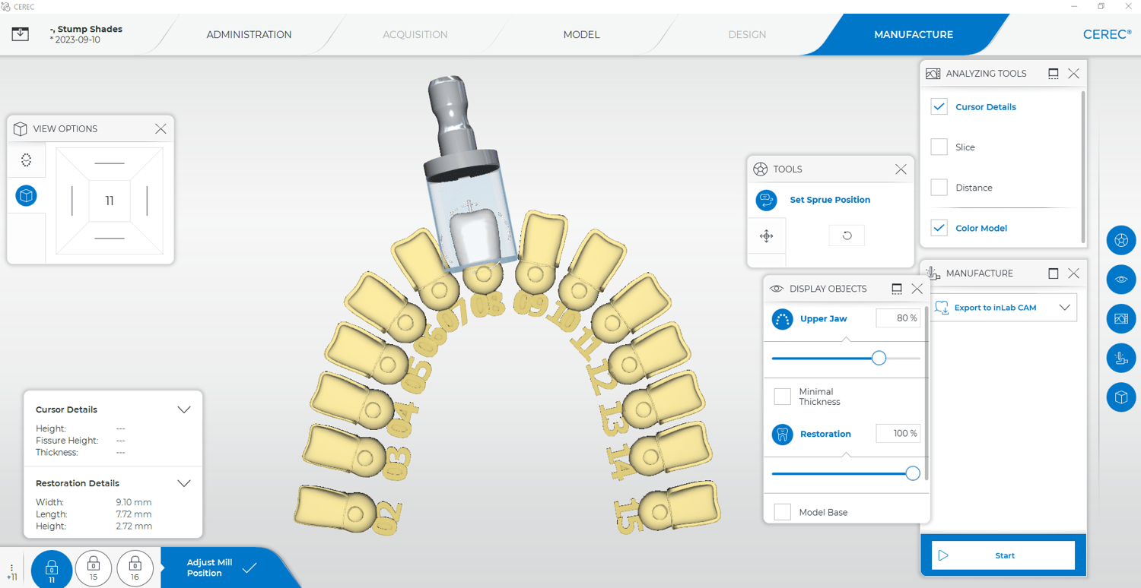This screenshot has width=1141, height=588.
Task: Collapse Upper Jaw slider section arrow
Action: tap(846, 340)
